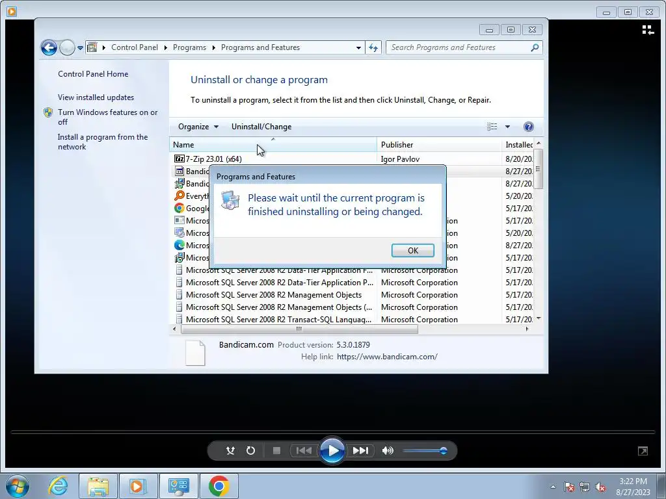Viewport: 666px width, 499px height.
Task: Sort by the Installed On column header
Action: pyautogui.click(x=517, y=145)
